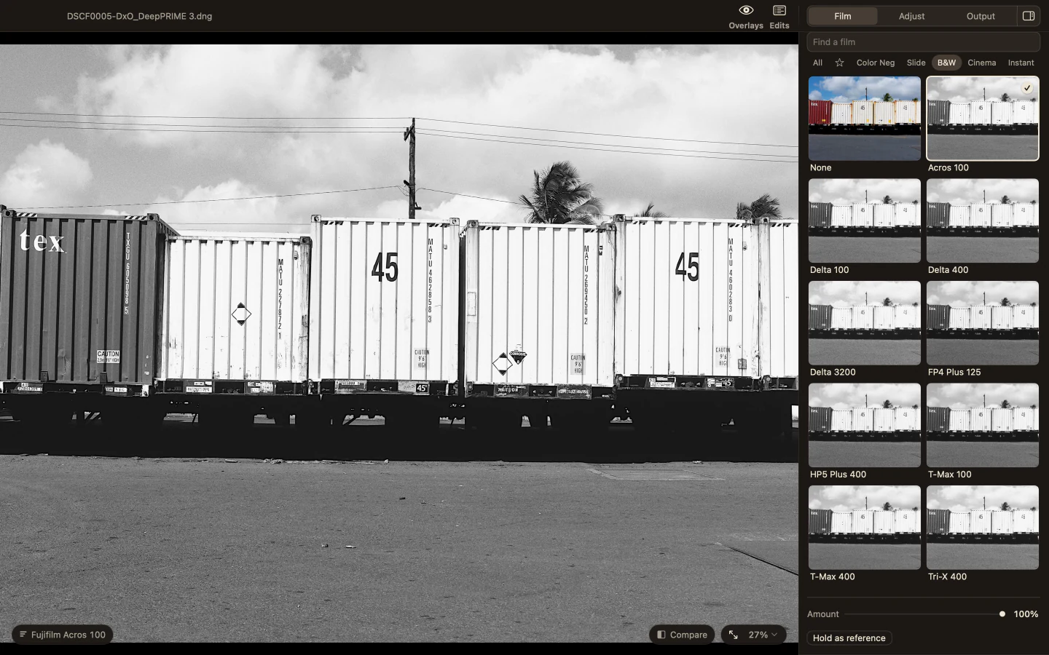The image size is (1049, 655).
Task: Select the B&W film category
Action: click(946, 63)
